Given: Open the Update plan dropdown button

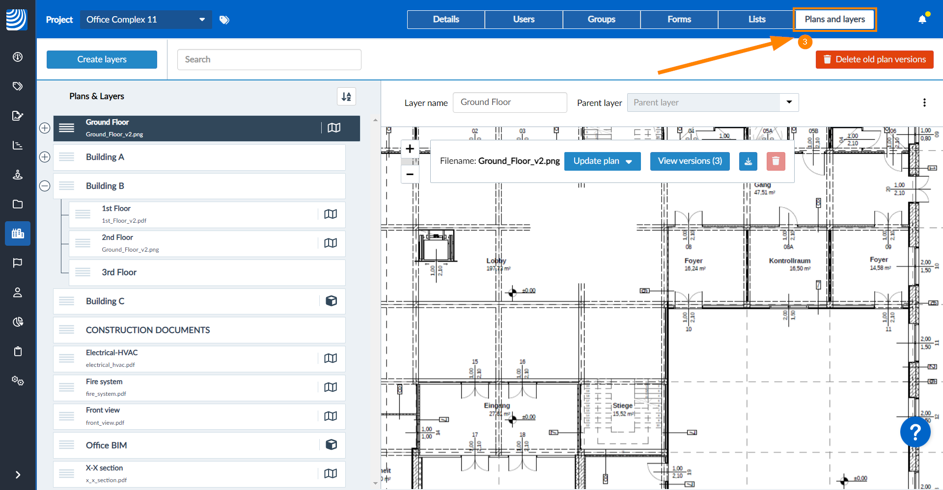Looking at the screenshot, I should click(602, 161).
